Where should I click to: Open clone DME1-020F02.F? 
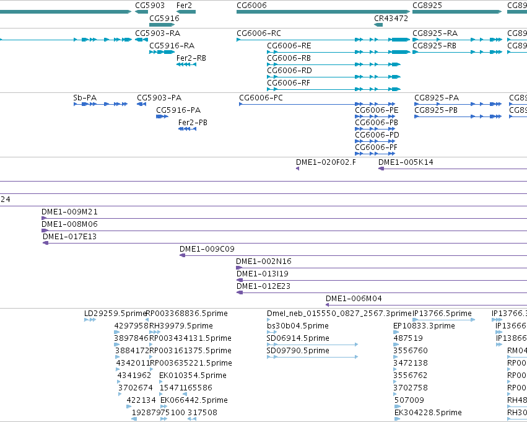pyautogui.click(x=326, y=162)
